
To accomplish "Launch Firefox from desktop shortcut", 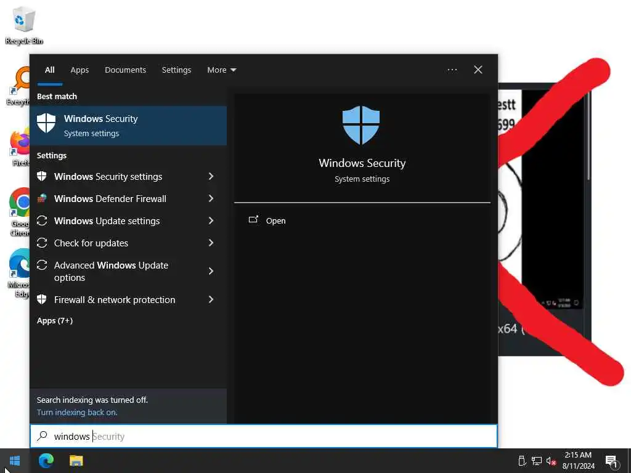I will [x=19, y=147].
